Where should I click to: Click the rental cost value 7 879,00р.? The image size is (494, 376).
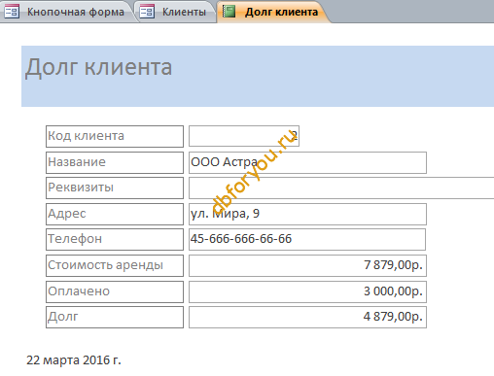click(x=307, y=265)
